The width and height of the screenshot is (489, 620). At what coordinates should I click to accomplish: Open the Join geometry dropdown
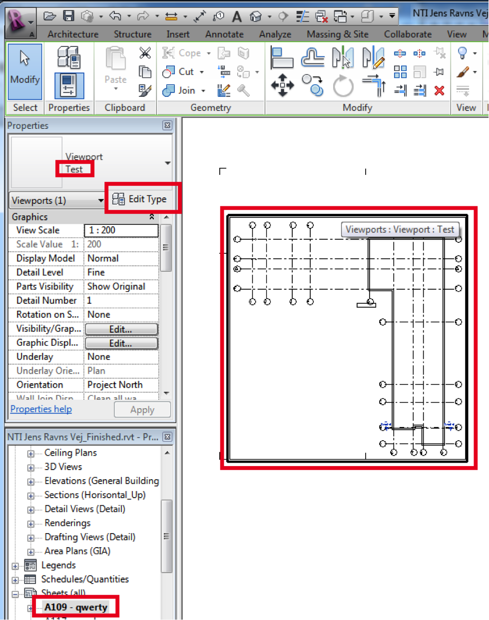(203, 90)
